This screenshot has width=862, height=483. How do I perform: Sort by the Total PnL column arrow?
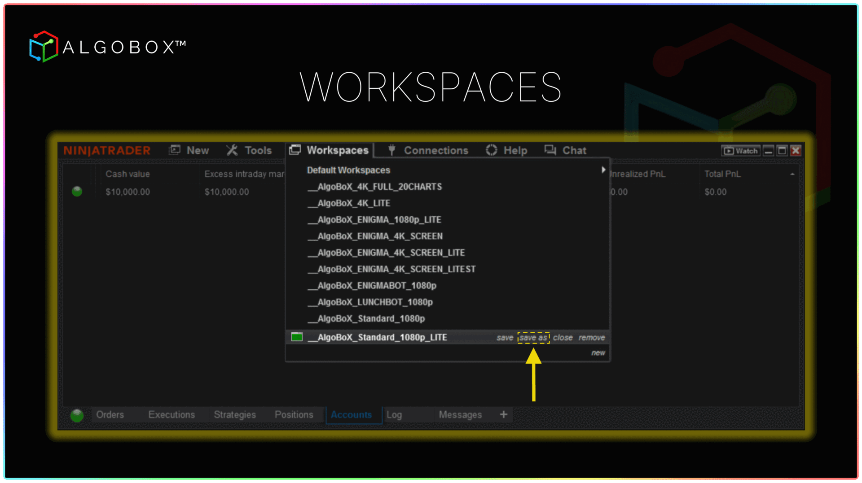(792, 174)
